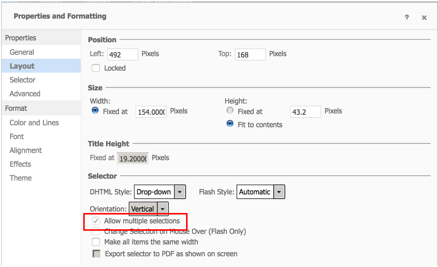Check Make all items the same width
Viewport: 438px width, 267px height.
coord(96,242)
